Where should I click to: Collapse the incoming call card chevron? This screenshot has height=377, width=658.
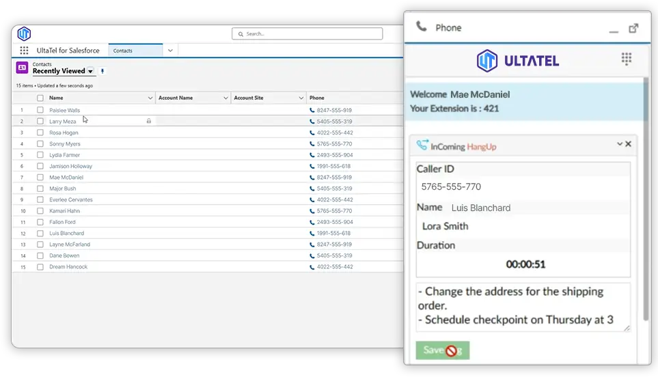[620, 144]
